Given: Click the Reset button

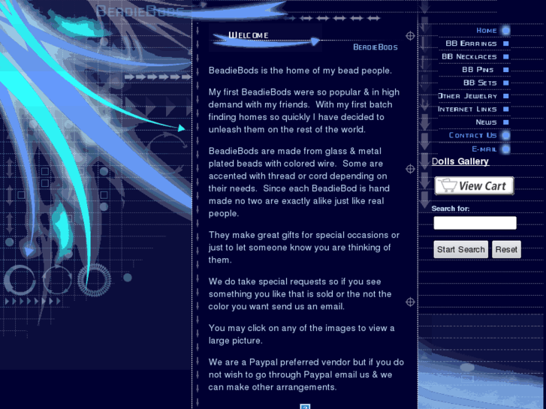Looking at the screenshot, I should (506, 250).
